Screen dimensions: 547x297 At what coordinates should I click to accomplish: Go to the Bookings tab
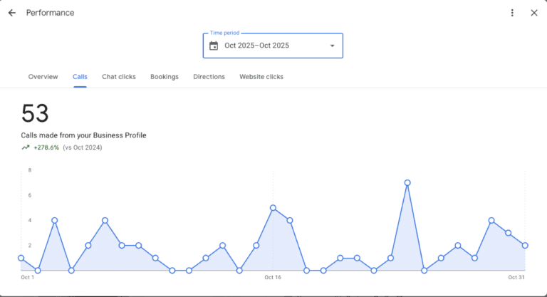pyautogui.click(x=165, y=76)
